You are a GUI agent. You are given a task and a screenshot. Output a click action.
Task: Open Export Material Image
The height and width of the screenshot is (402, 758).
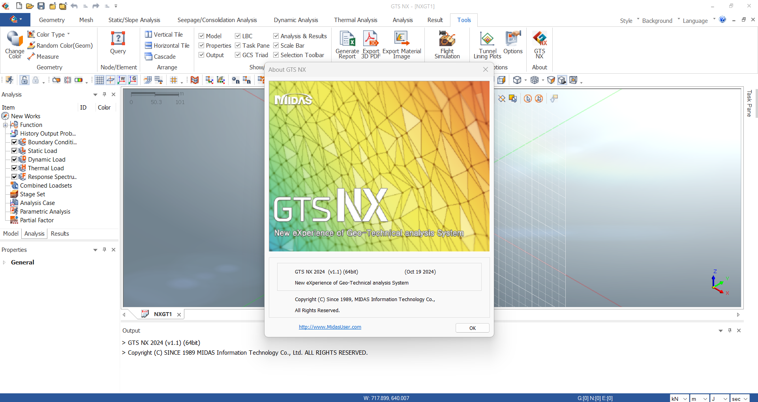[402, 45]
